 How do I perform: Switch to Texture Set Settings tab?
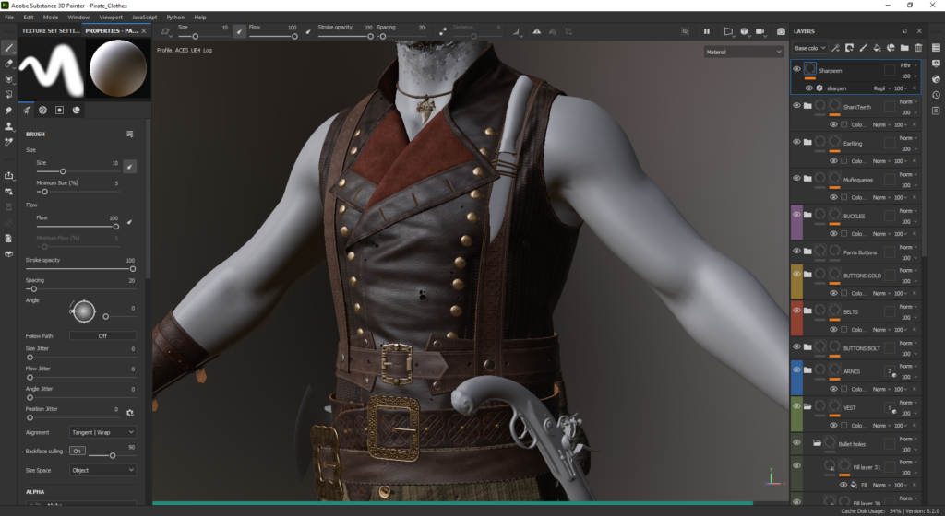click(x=50, y=30)
